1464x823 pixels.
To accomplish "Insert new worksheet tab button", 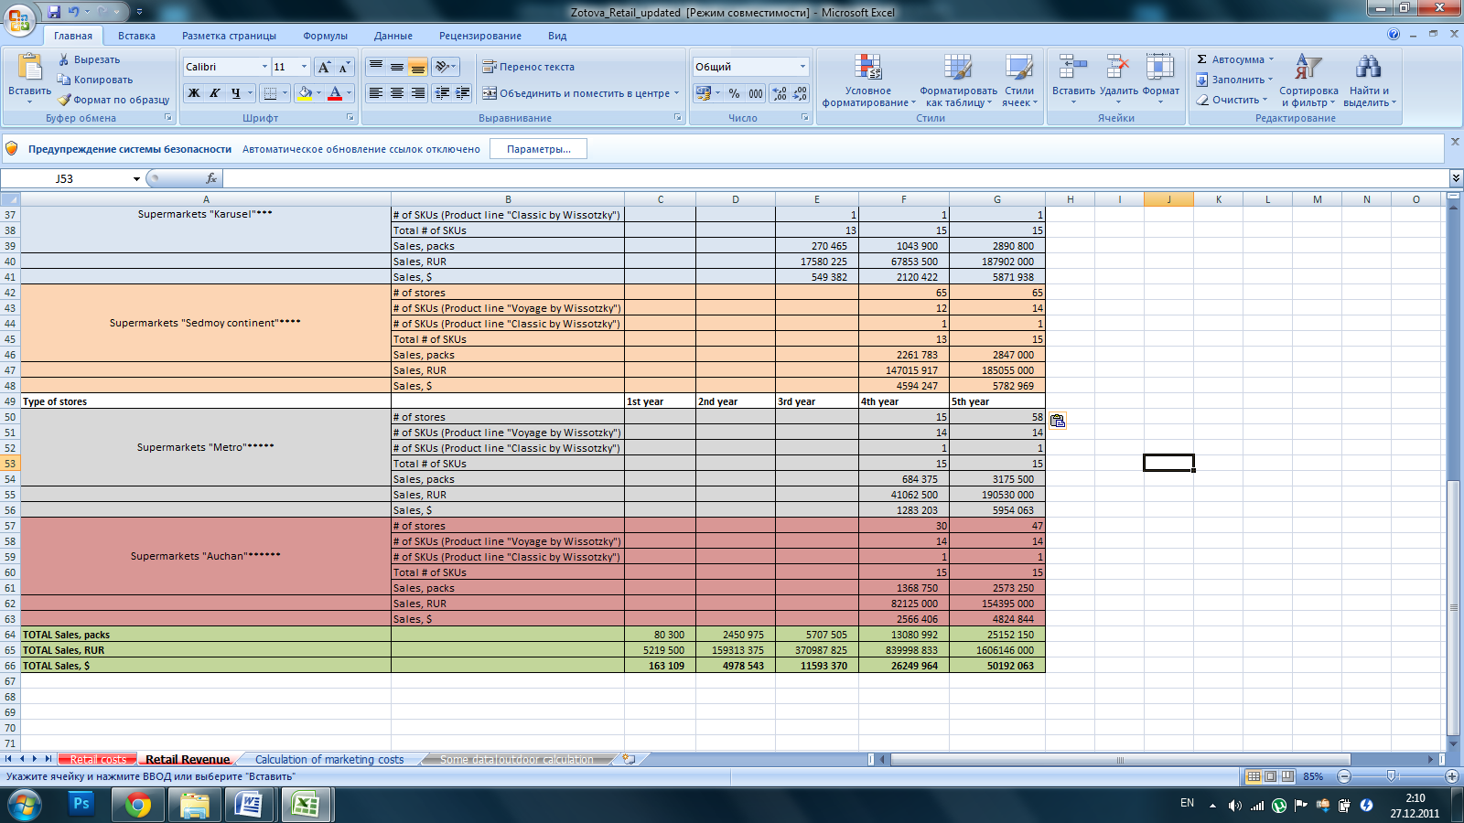I will 629,759.
